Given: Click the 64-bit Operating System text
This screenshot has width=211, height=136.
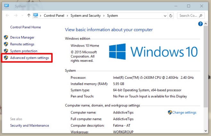Looking at the screenshot, I should click(147, 90).
